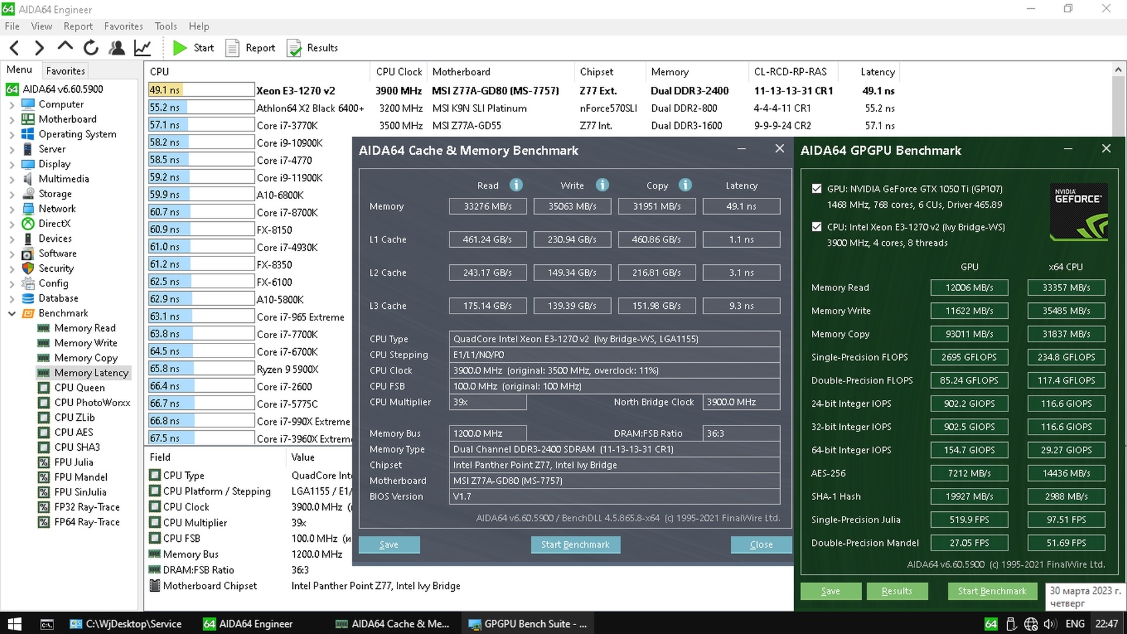Viewport: 1127px width, 634px height.
Task: Uncheck the NVIDIA GeForce GTX 1050 Ti GPU checkbox
Action: [x=816, y=189]
